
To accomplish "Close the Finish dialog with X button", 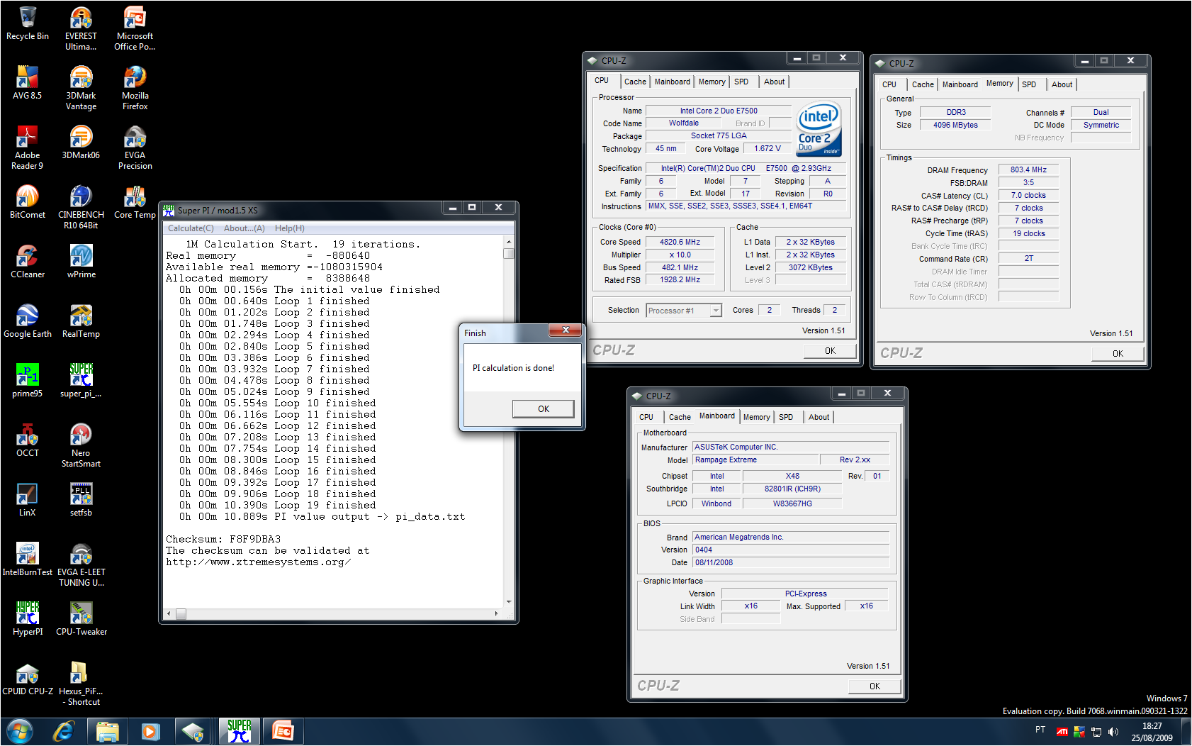I will click(566, 330).
